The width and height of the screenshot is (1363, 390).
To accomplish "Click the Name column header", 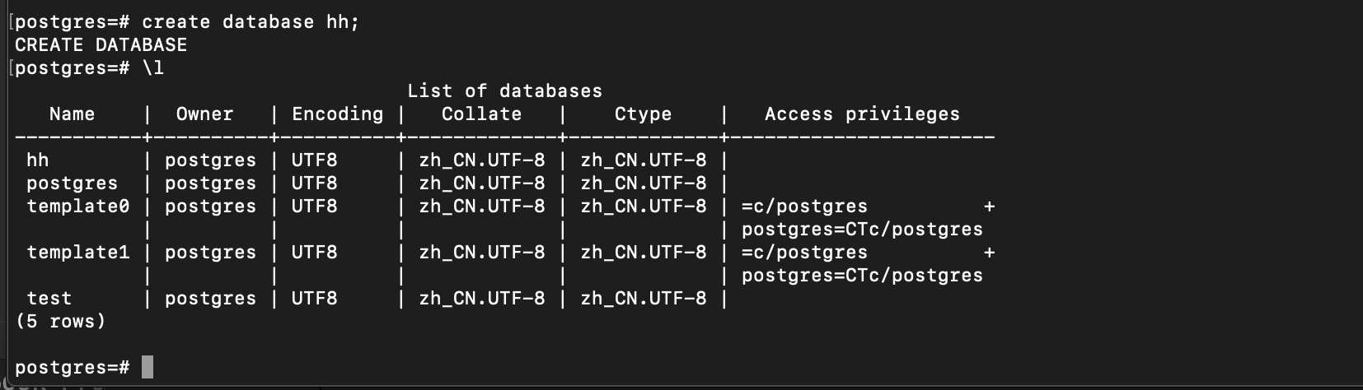I will 72,114.
